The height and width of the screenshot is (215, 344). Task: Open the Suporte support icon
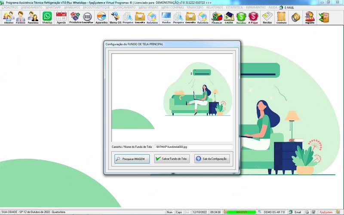(x=310, y=18)
